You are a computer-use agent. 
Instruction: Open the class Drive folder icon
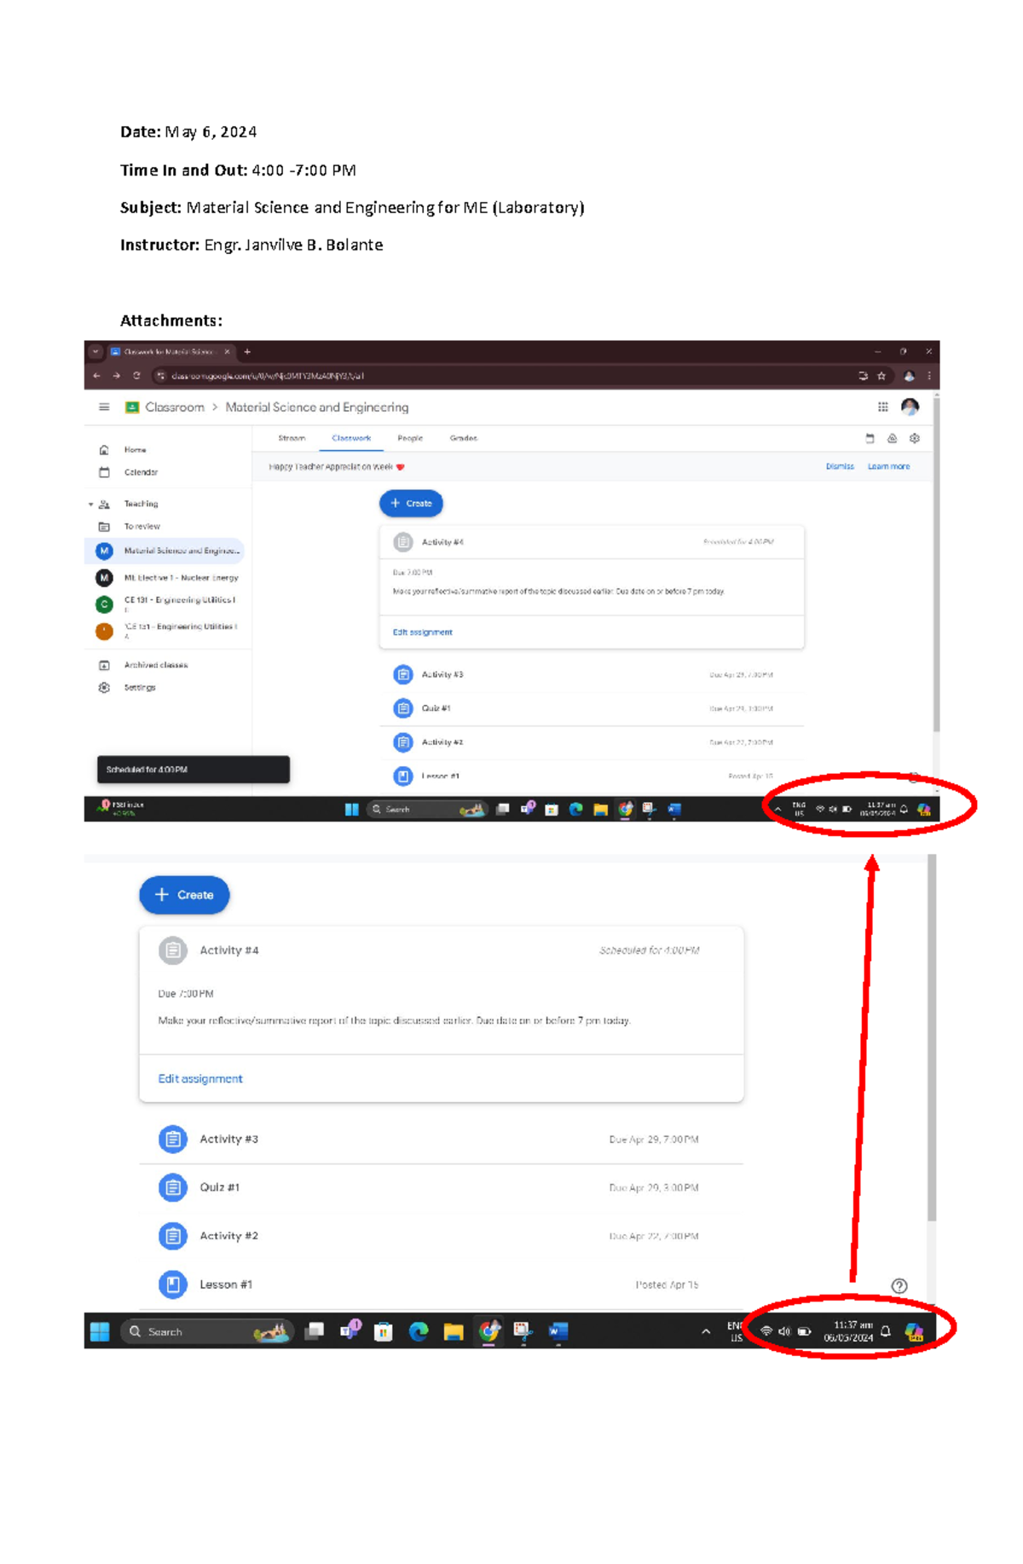click(893, 438)
